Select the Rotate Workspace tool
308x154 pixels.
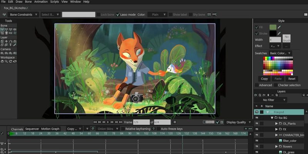(x=11, y=62)
